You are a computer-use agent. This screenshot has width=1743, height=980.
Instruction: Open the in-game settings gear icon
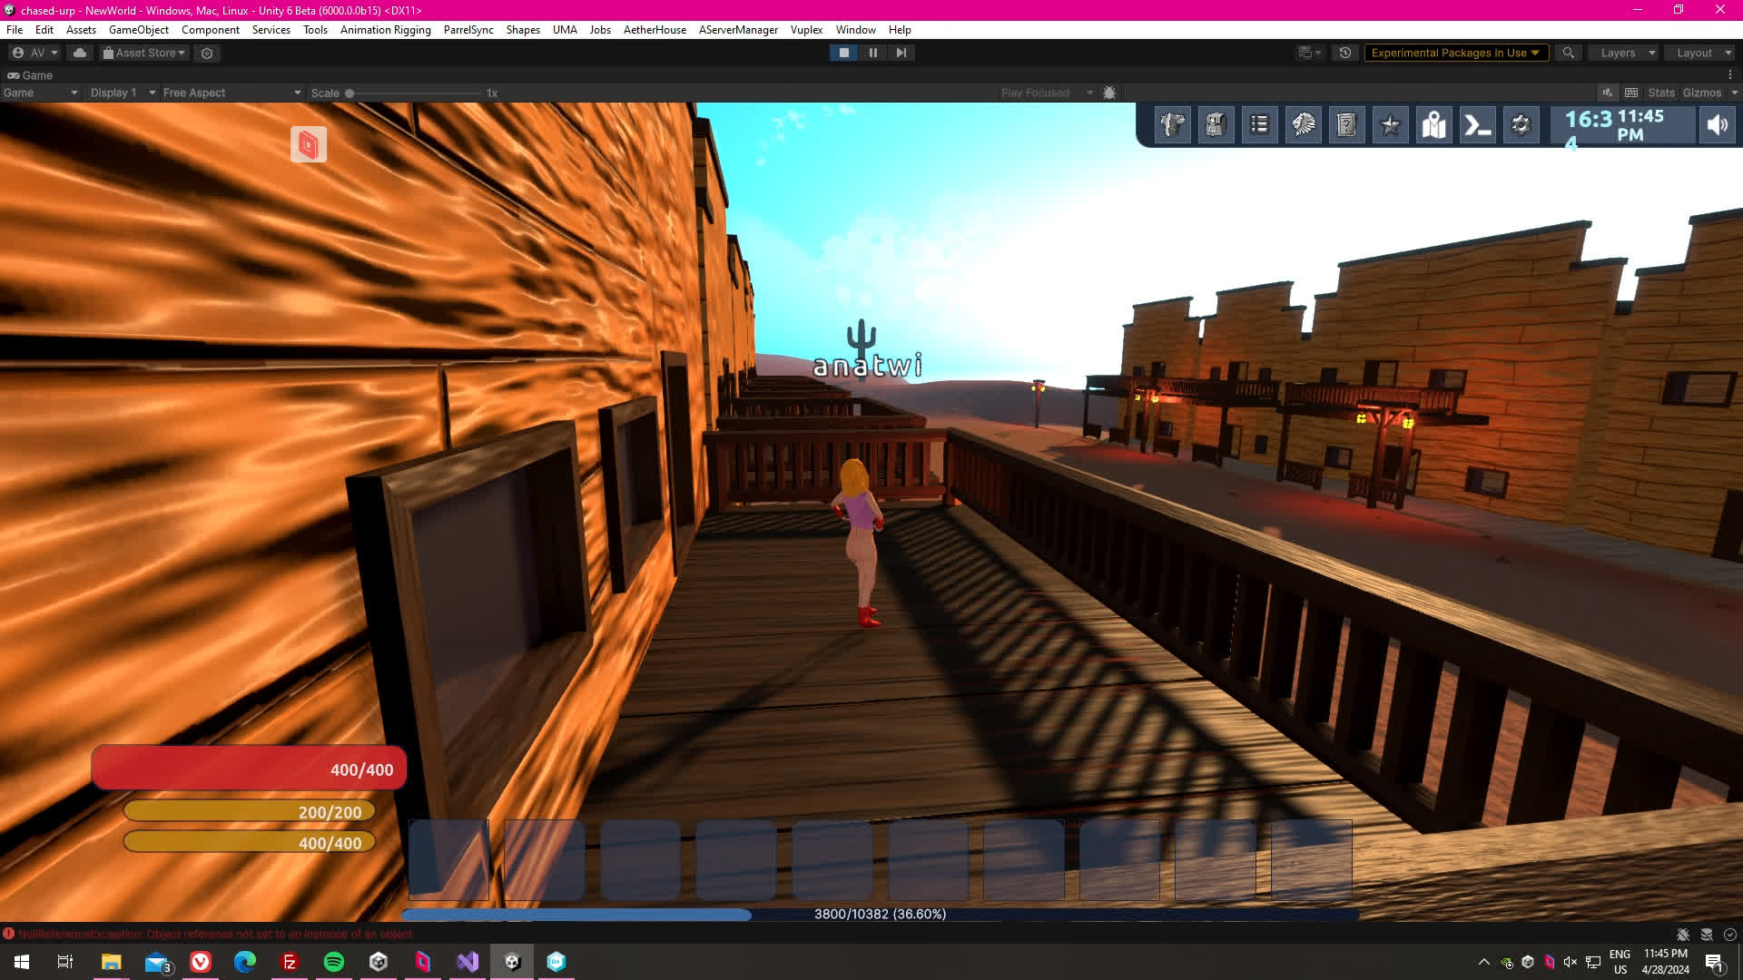[1521, 125]
